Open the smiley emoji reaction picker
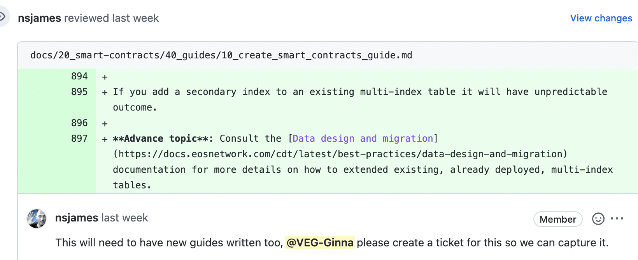Screen dimensions: 638x260 (x=598, y=219)
